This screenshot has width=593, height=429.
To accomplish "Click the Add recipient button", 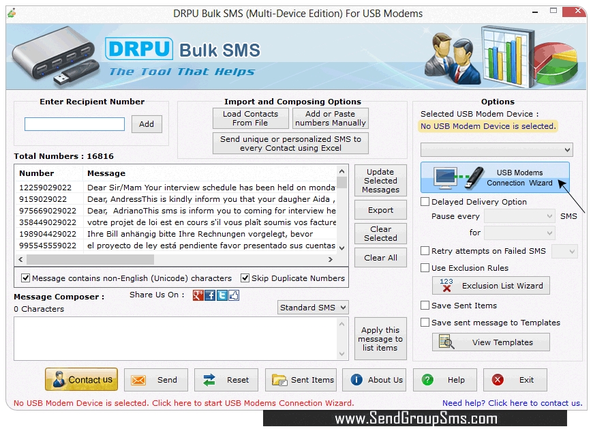I will click(147, 124).
